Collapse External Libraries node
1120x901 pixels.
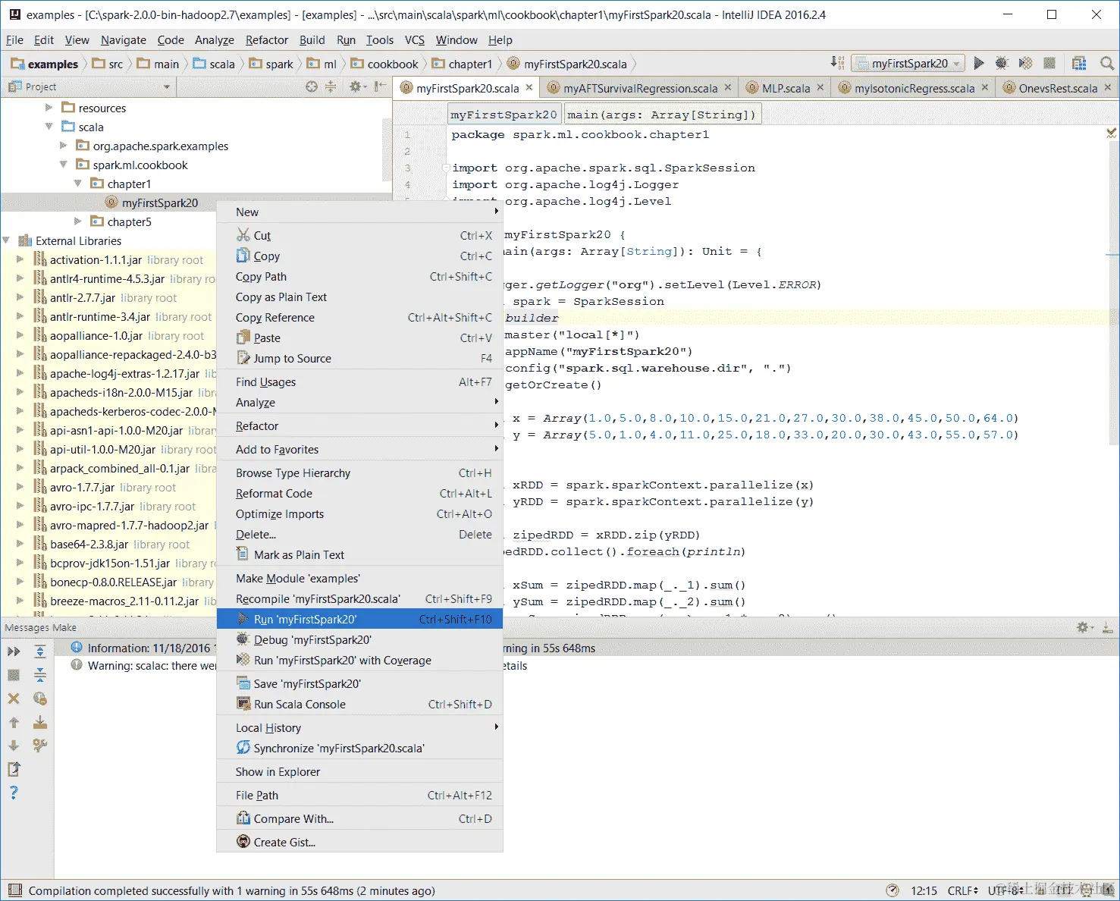[x=6, y=240]
